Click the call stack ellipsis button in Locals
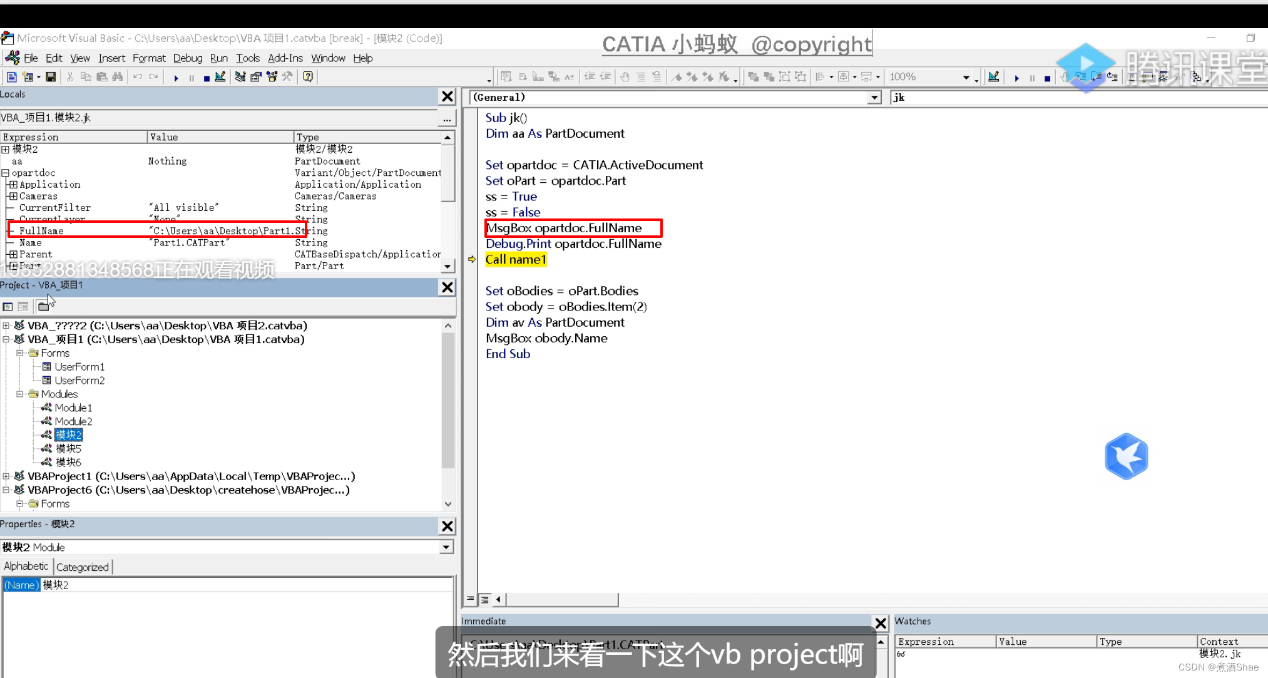Image resolution: width=1268 pixels, height=678 pixels. click(x=447, y=118)
